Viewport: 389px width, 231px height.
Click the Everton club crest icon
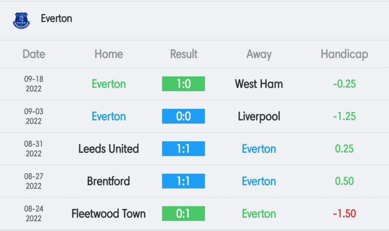tap(21, 21)
